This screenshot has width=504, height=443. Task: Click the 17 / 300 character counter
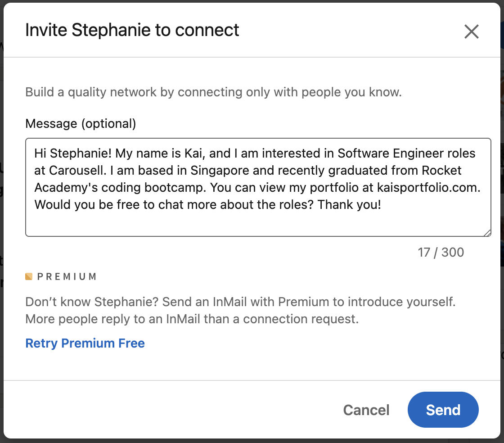click(441, 252)
